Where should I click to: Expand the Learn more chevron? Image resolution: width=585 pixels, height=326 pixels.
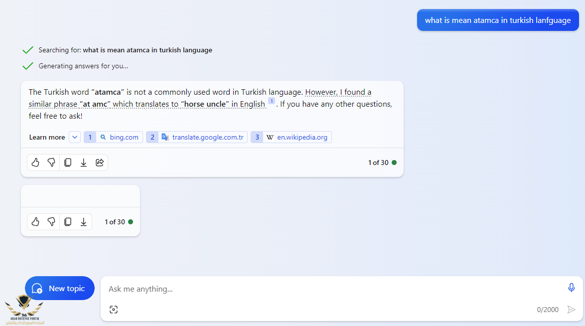75,137
